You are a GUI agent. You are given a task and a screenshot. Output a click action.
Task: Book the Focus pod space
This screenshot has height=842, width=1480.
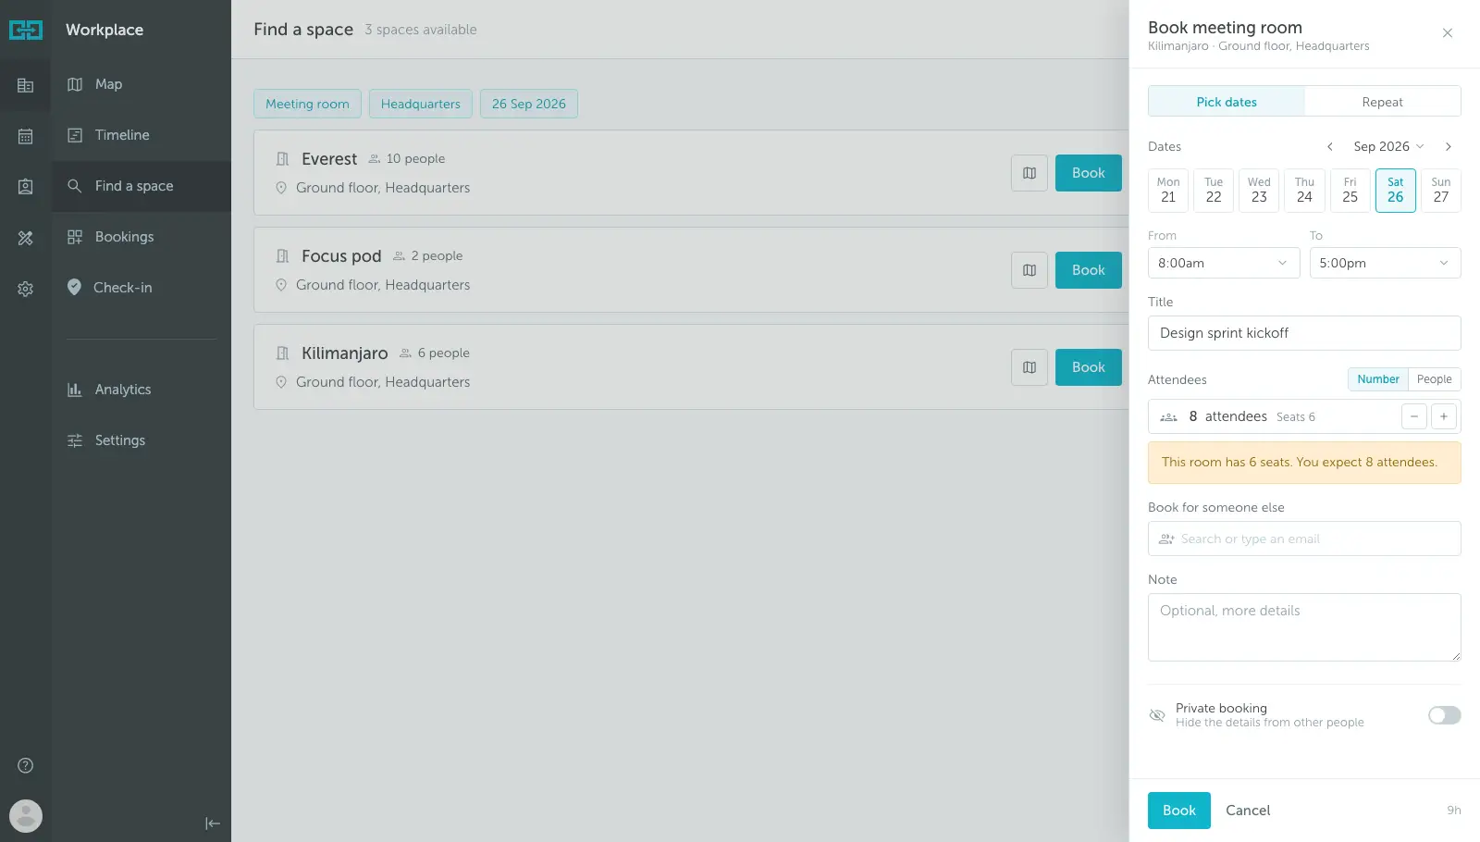pyautogui.click(x=1088, y=270)
